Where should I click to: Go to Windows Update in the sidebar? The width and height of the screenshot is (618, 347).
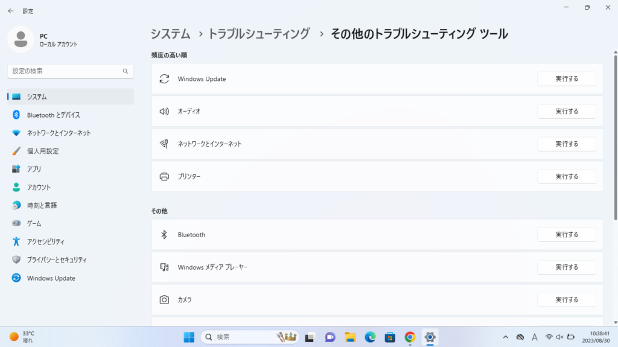[x=51, y=278]
